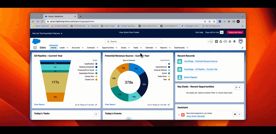Select the Home tab
Viewport: 276px width, 134px height.
click(x=54, y=48)
